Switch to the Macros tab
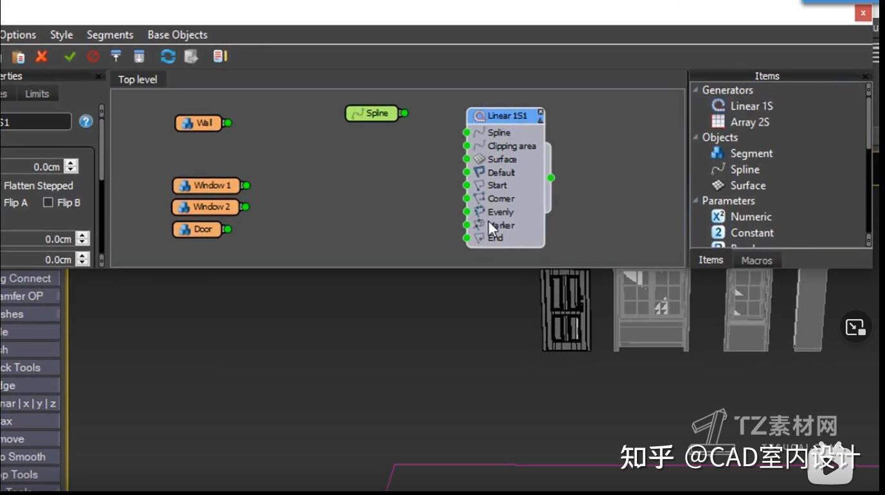The width and height of the screenshot is (885, 495). click(756, 259)
